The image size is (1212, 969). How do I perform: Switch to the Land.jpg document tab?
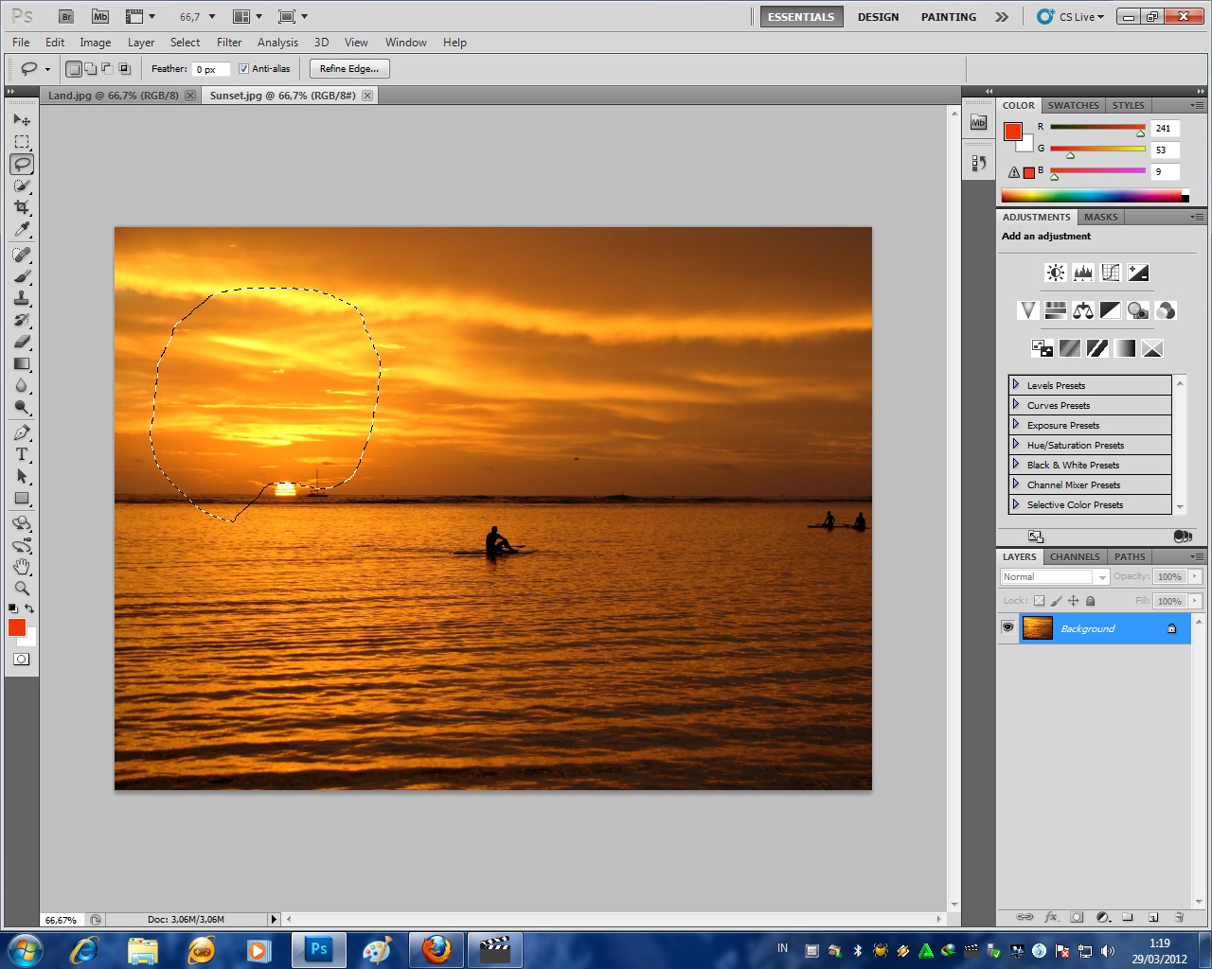(114, 96)
